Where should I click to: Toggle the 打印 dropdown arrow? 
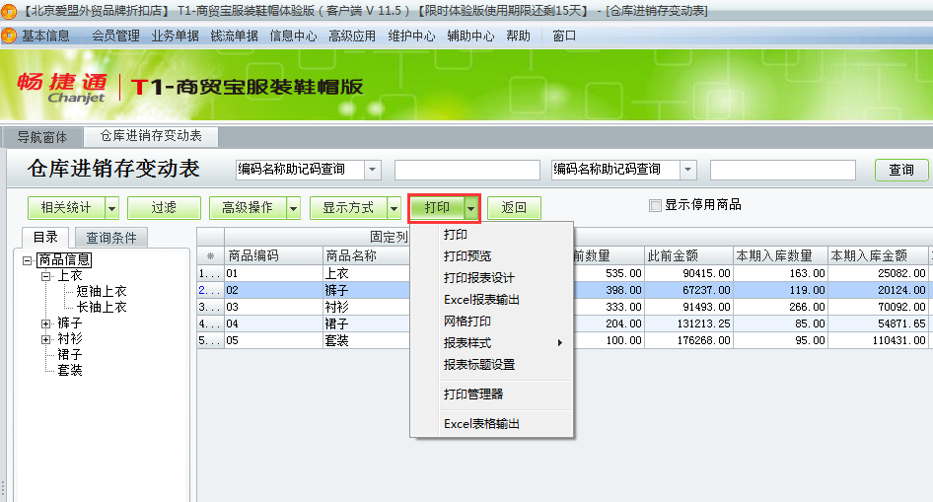pos(470,208)
